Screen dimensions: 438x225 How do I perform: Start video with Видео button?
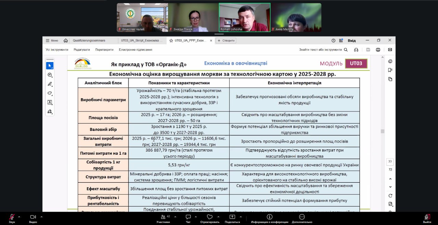click(x=33, y=218)
